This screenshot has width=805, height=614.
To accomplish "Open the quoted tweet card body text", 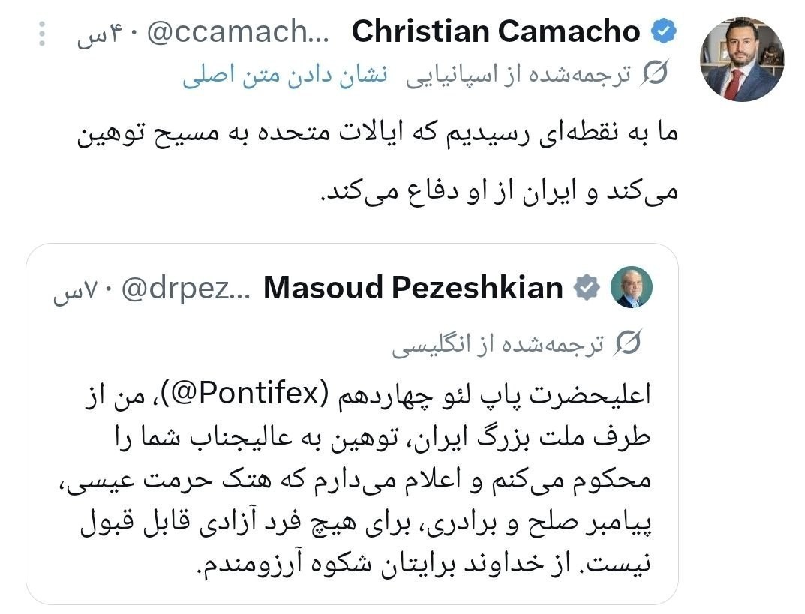I will point(353,480).
